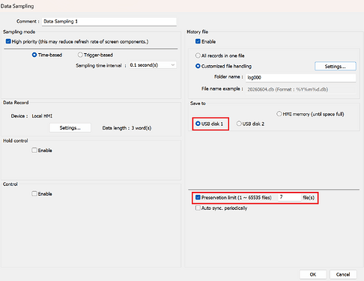Enable Auto sync periodically checkbox
The width and height of the screenshot is (364, 281).
[x=198, y=208]
